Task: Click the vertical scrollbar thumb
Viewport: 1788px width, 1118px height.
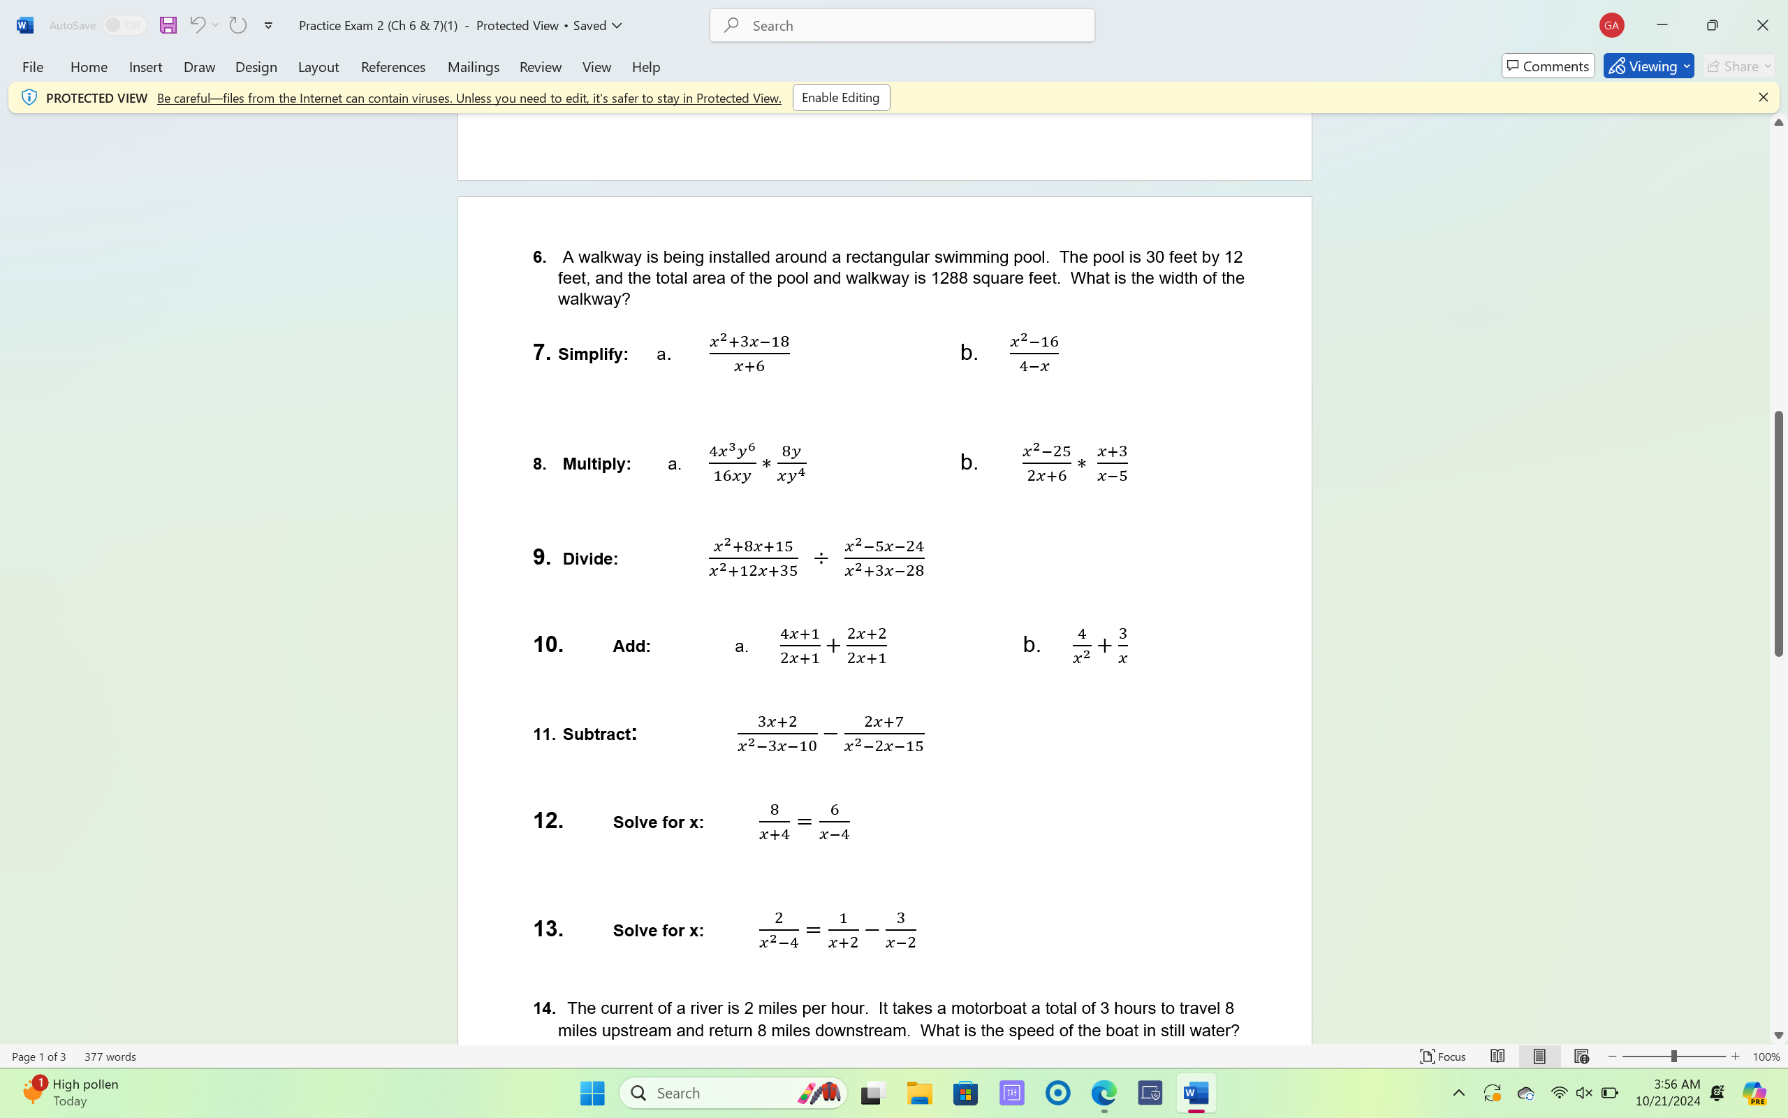Action: click(x=1778, y=533)
